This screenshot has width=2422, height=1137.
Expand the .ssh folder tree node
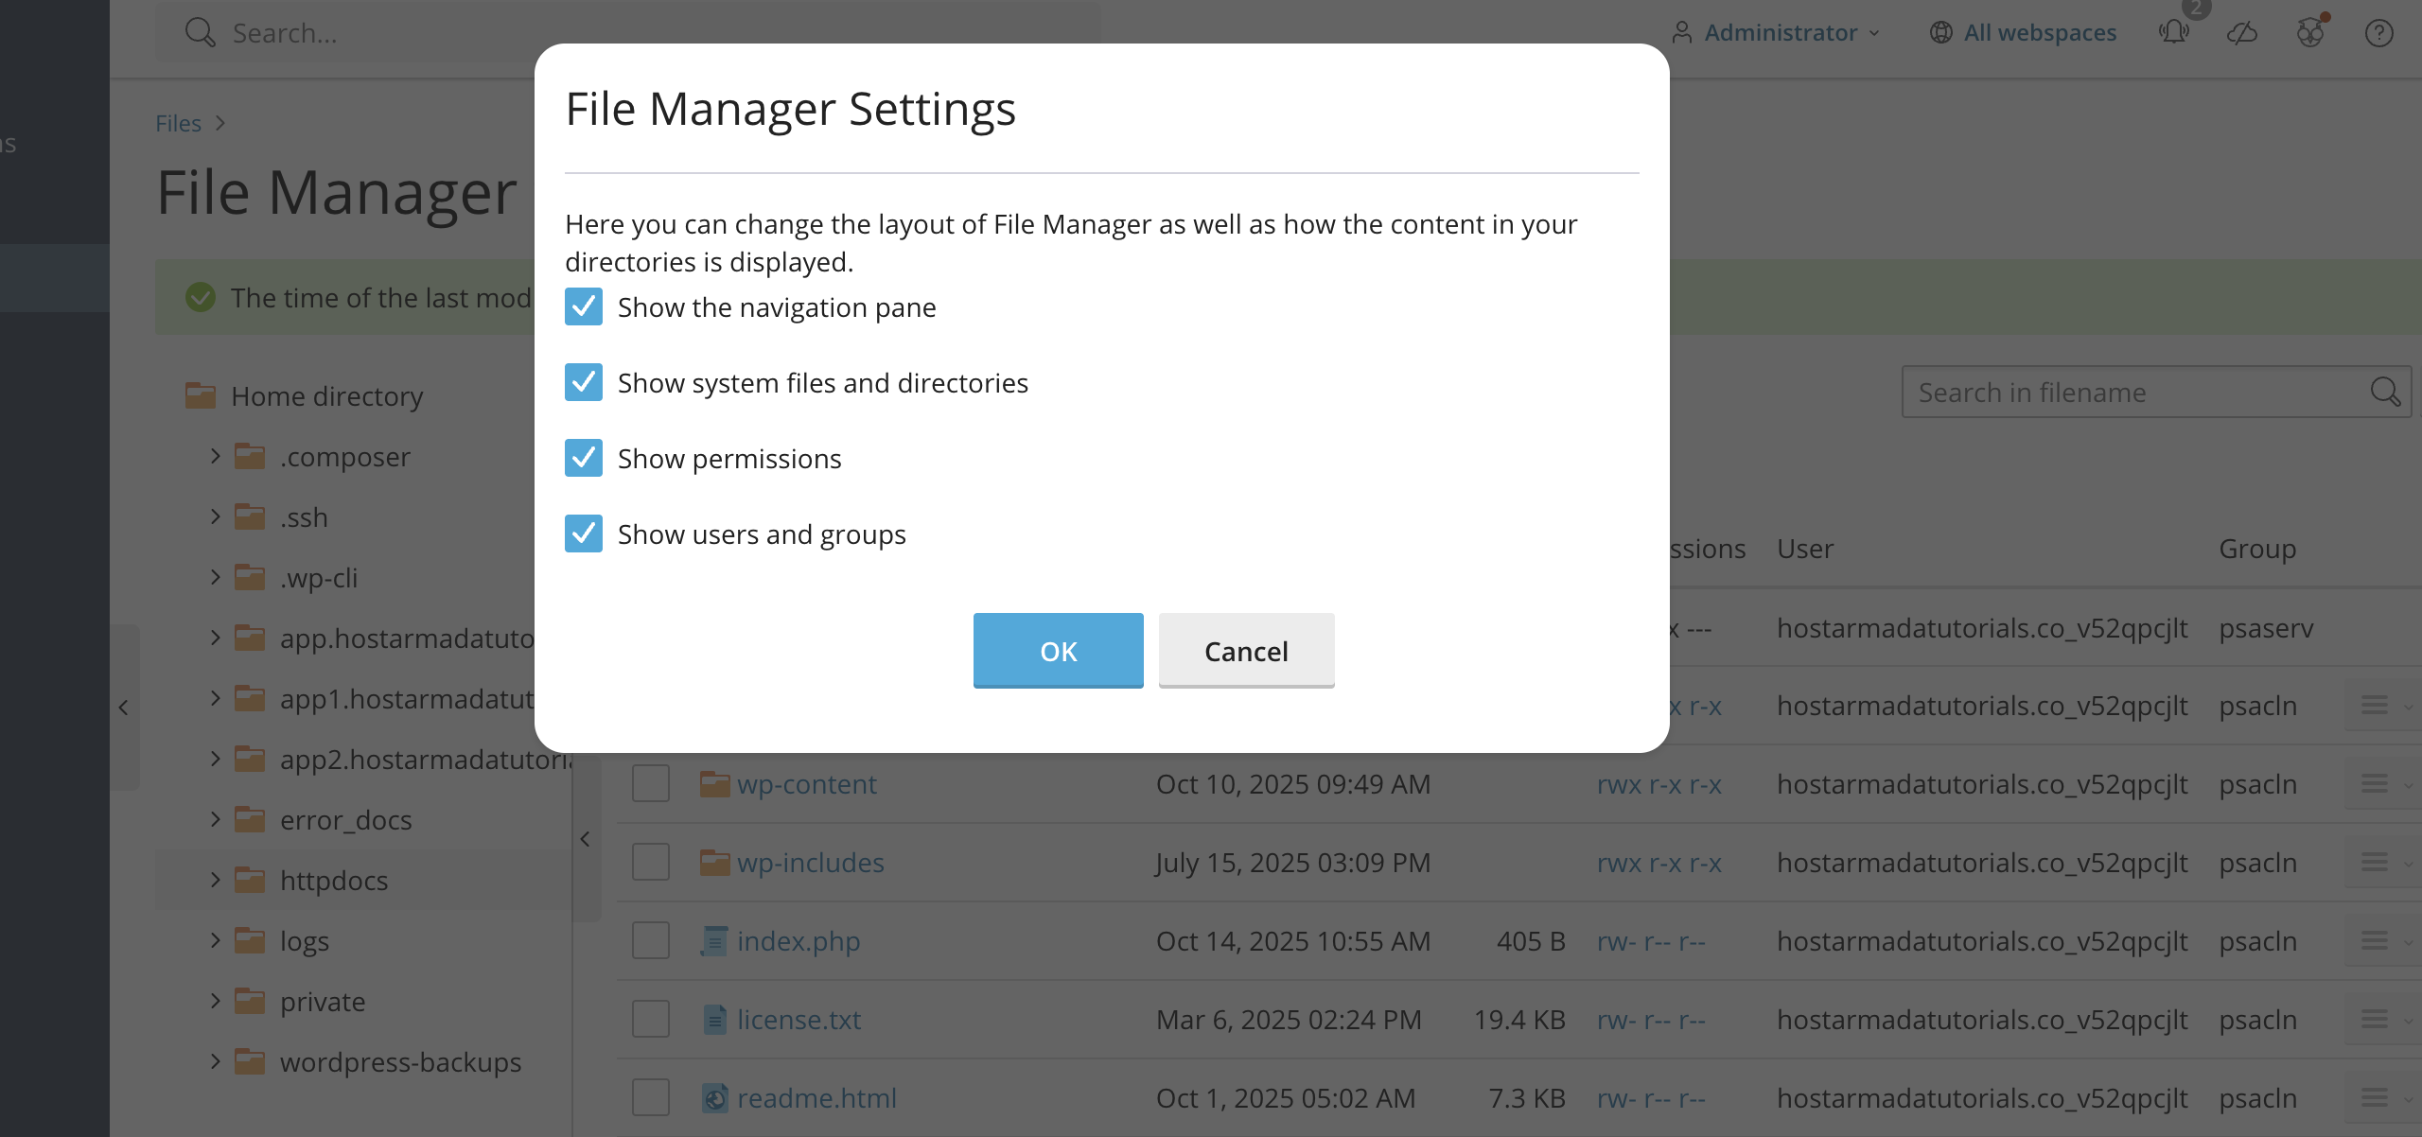tap(215, 516)
